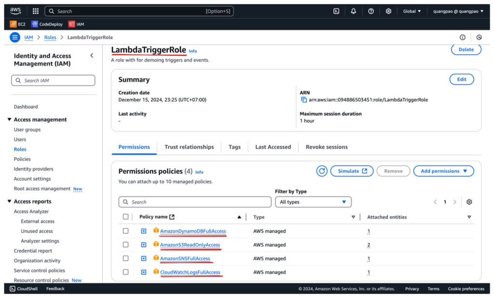Open the Filter by Type dropdown
The image size is (494, 298).
(313, 202)
